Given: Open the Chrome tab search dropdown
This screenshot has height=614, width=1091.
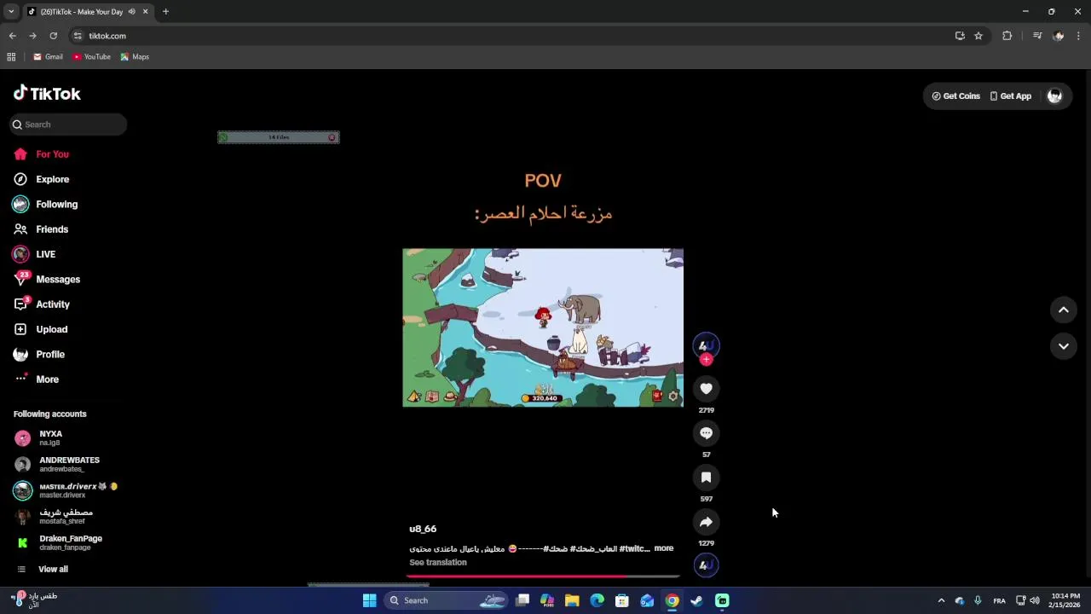Looking at the screenshot, I should pos(11,12).
